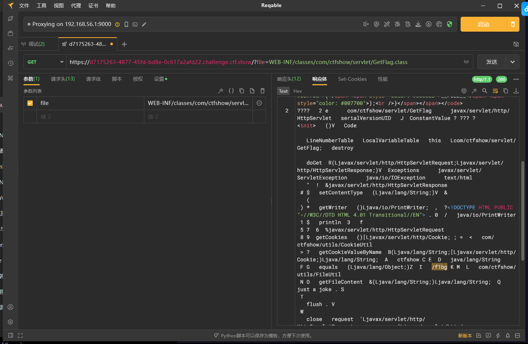
Task: Click the circled droplet icon in proxy toolbar
Action: (429, 24)
